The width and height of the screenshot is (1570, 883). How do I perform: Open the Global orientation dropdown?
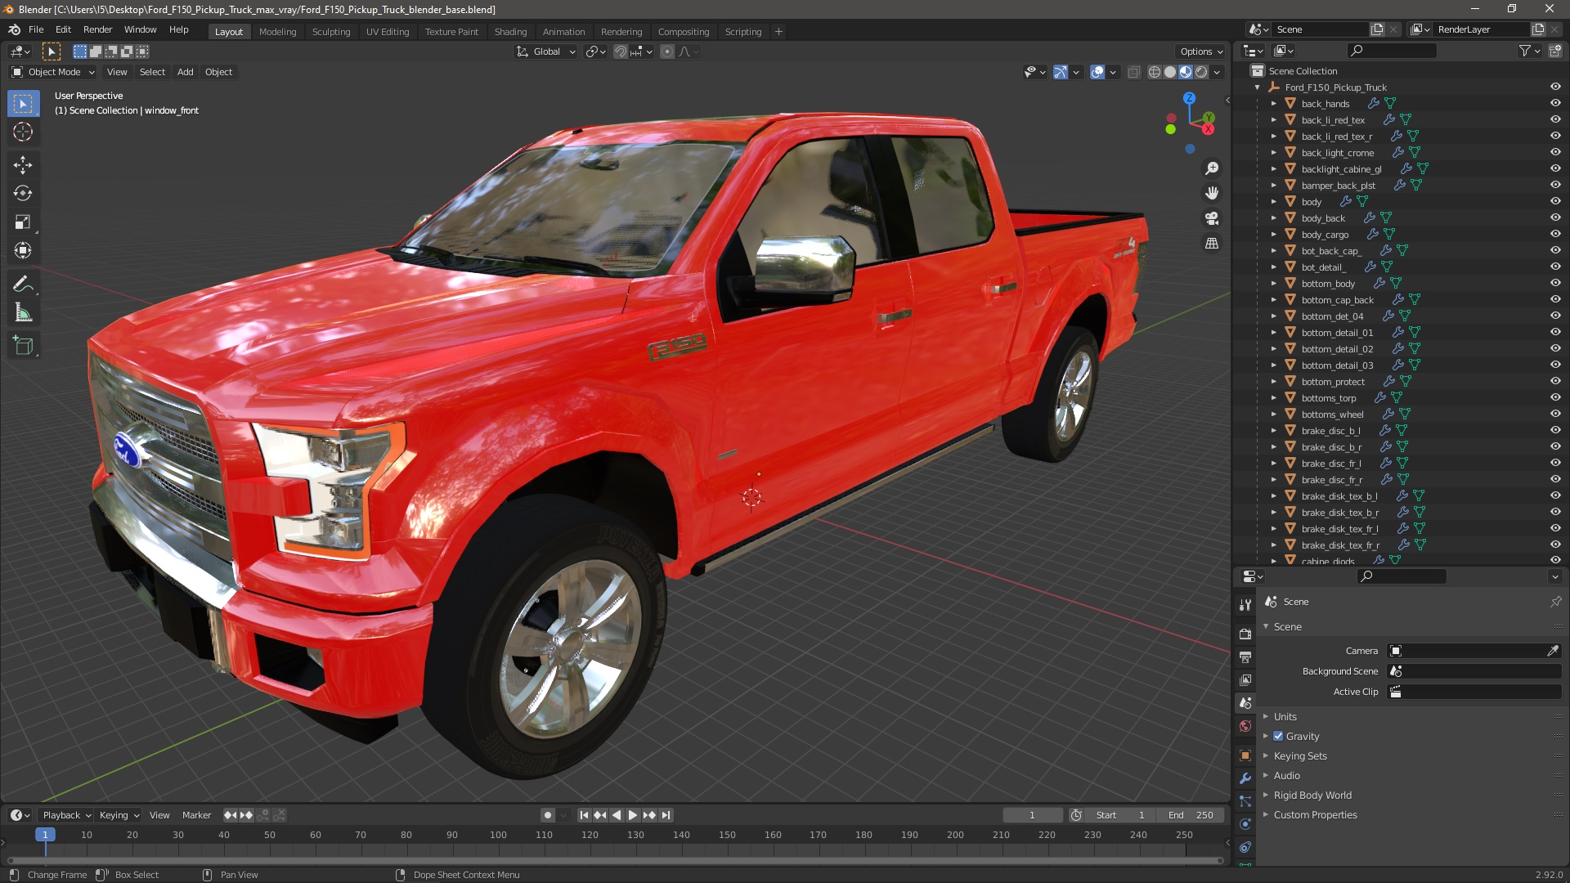click(x=546, y=52)
